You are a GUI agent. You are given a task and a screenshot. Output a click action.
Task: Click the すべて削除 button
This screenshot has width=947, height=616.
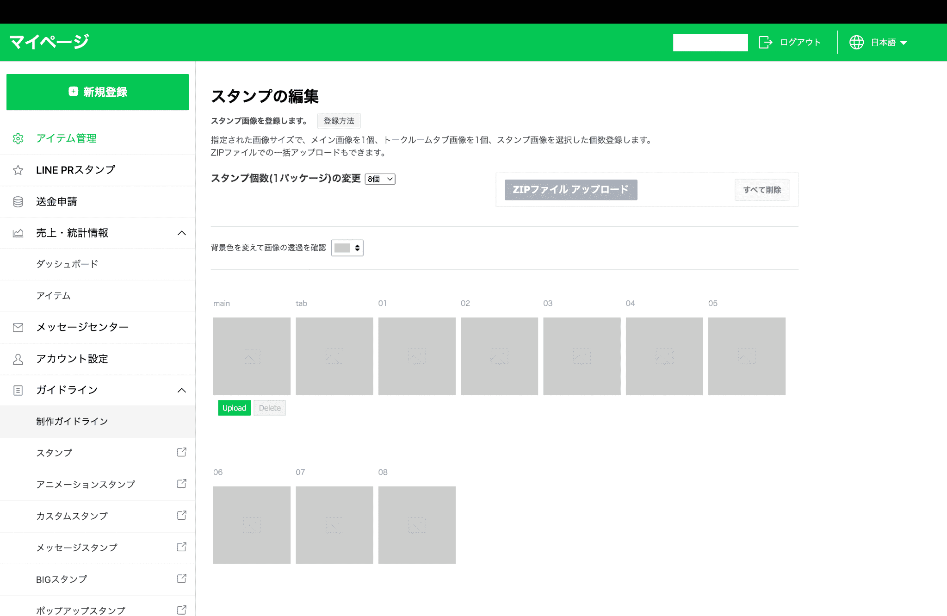[x=762, y=190]
